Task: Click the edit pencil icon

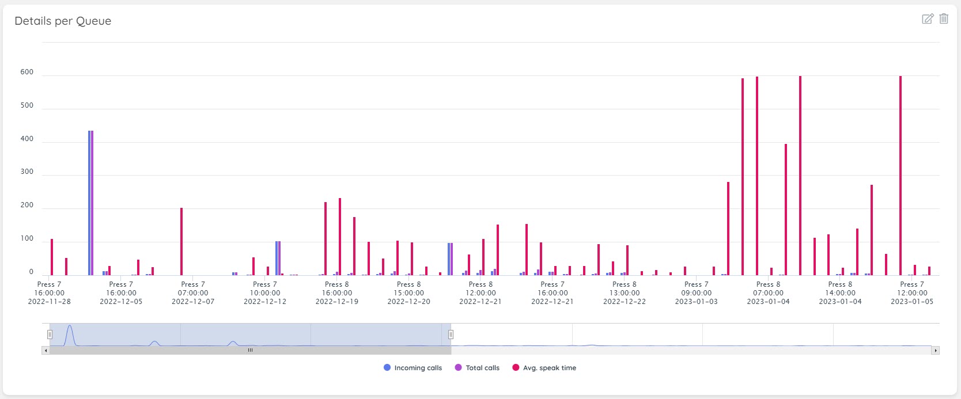Action: pos(928,19)
